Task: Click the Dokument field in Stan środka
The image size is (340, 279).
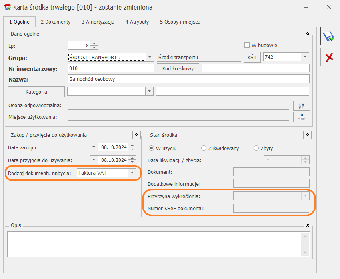Action: click(271, 172)
